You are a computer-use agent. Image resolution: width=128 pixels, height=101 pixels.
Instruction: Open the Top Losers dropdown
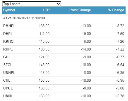pyautogui.click(x=31, y=4)
